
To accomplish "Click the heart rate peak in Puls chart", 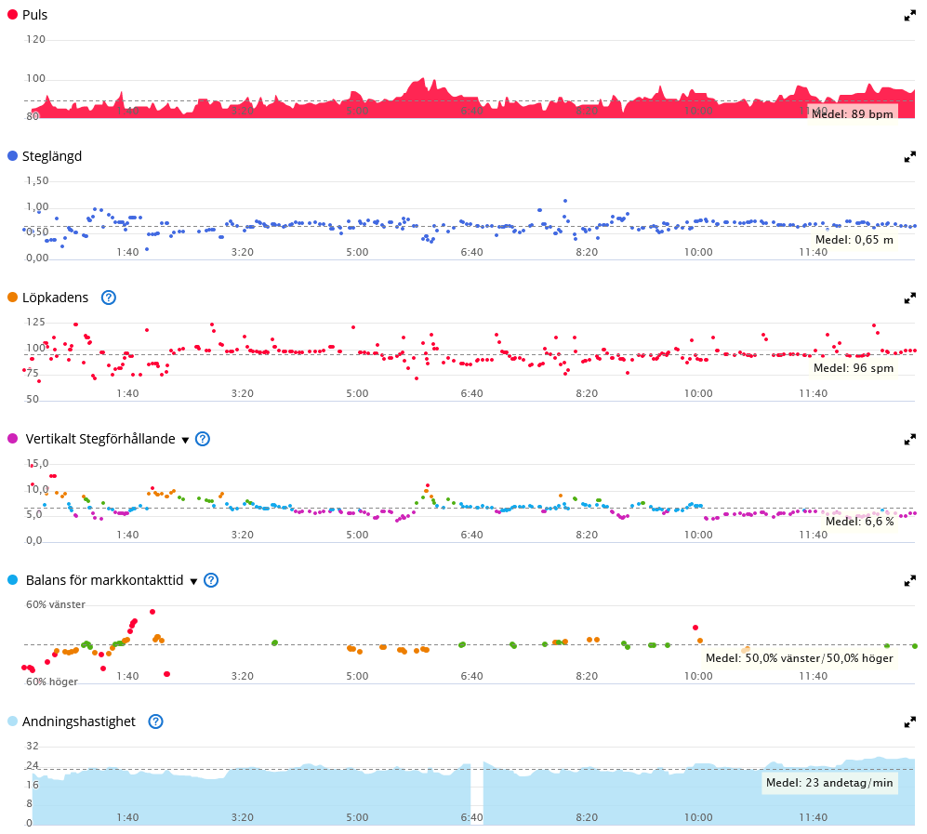I will pyautogui.click(x=422, y=80).
